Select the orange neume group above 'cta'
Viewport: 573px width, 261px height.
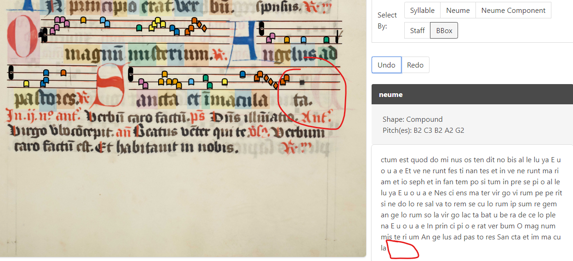point(169,79)
